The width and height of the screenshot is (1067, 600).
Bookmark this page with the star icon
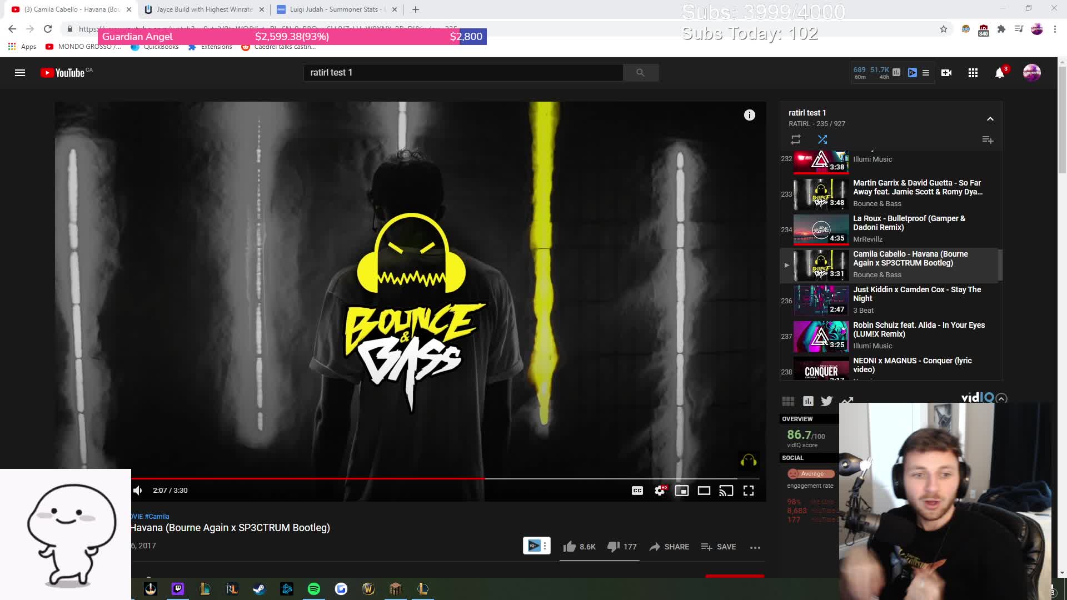(944, 29)
